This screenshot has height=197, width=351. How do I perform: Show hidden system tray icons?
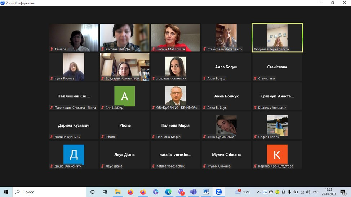click(x=258, y=192)
